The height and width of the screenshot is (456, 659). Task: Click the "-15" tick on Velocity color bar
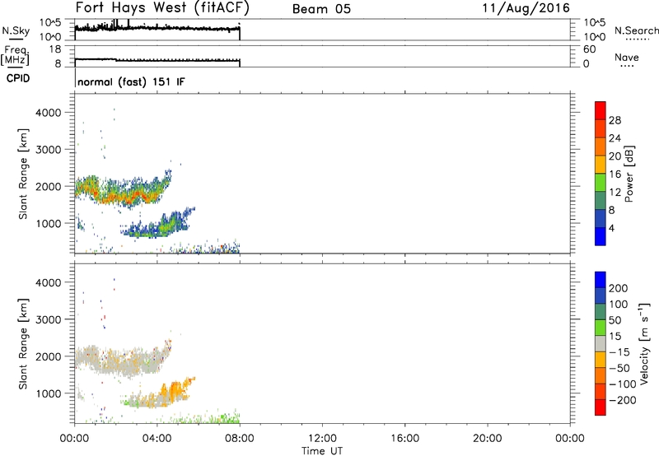[x=619, y=352]
